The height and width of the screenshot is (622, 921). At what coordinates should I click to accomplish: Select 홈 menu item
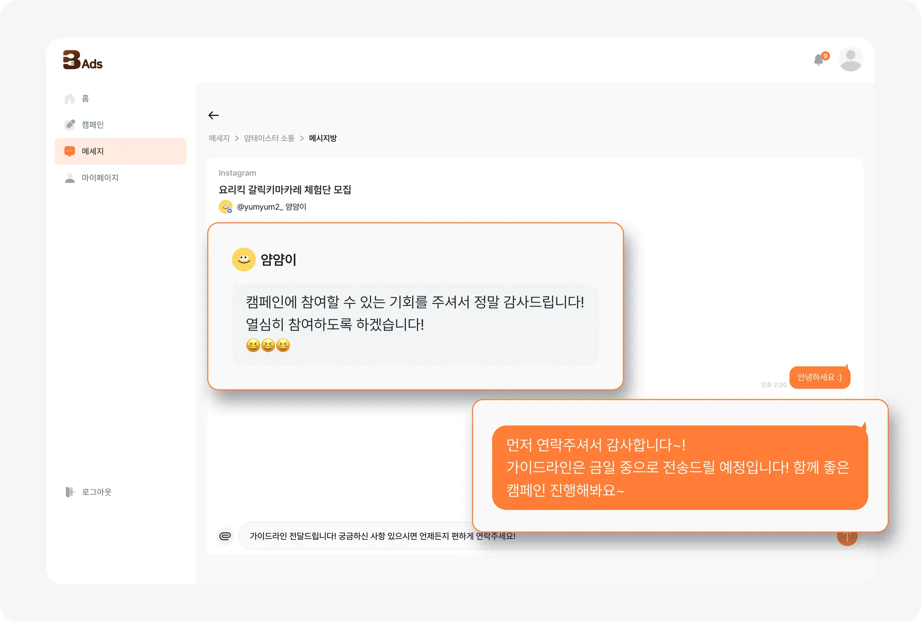(x=85, y=98)
